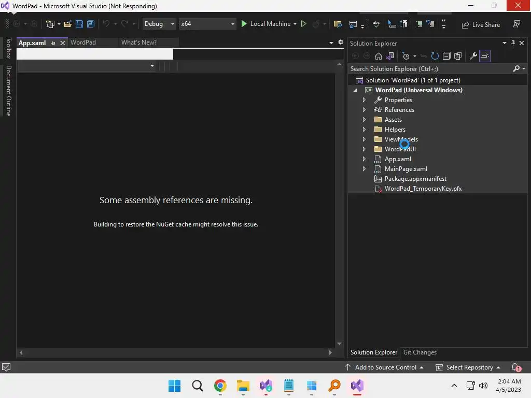
Task: Select Solution 'WordPad' root node
Action: 413,80
